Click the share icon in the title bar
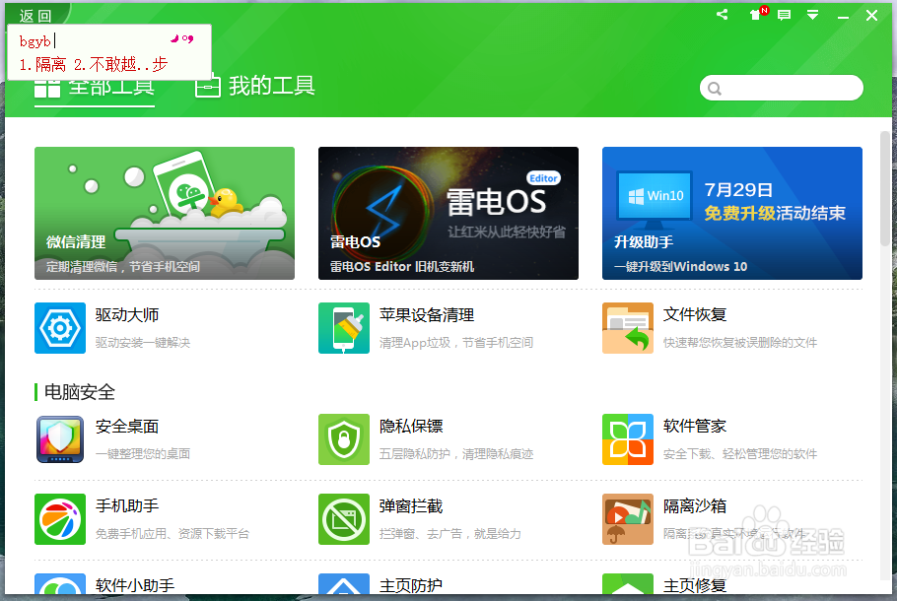Viewport: 897px width, 601px height. click(721, 15)
